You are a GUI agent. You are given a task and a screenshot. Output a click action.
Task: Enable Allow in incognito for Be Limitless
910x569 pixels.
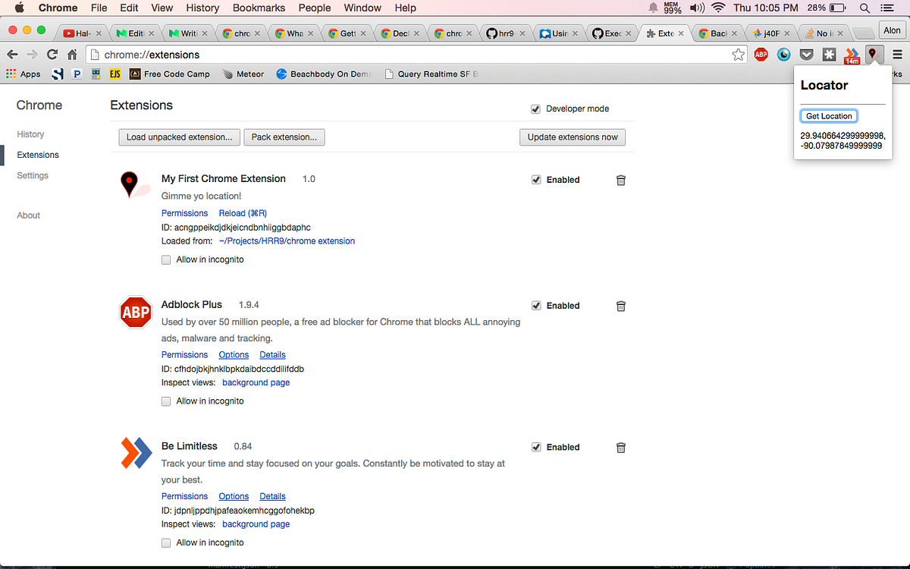[165, 542]
